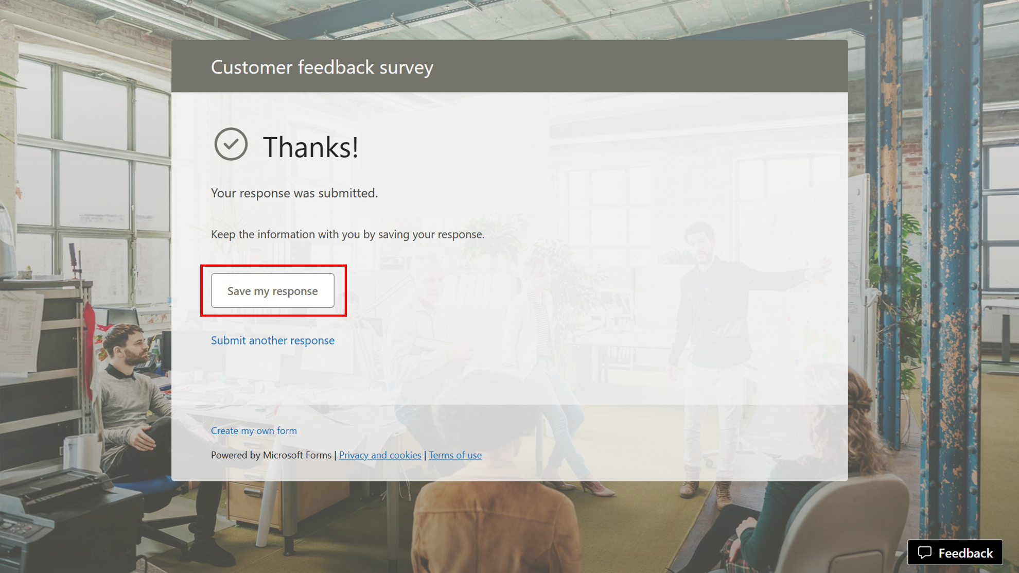The image size is (1019, 573).
Task: Click the Thanks! heading
Action: point(310,147)
